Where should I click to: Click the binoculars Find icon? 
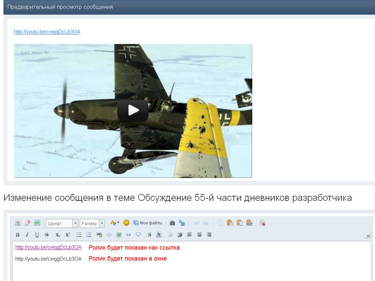pos(172,223)
